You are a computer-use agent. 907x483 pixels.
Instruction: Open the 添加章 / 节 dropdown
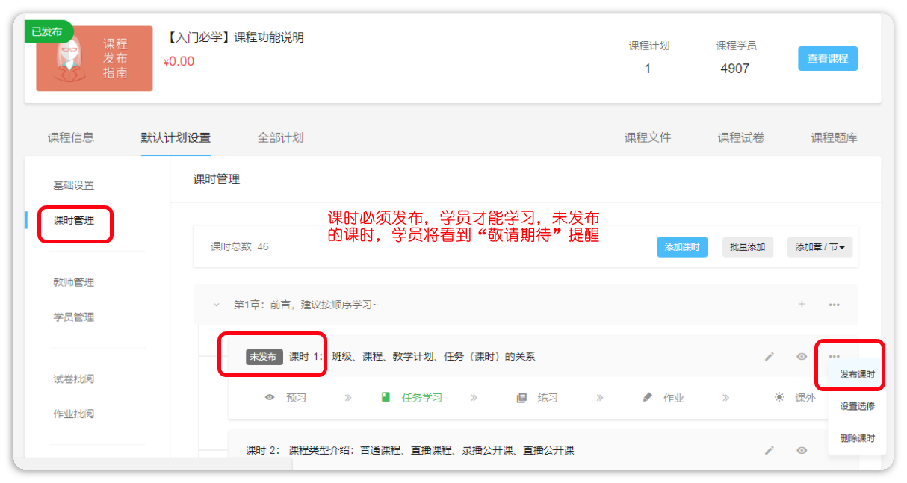click(x=820, y=247)
